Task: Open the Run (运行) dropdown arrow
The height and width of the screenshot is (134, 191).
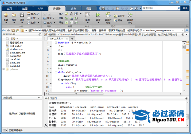Action: tap(98, 23)
